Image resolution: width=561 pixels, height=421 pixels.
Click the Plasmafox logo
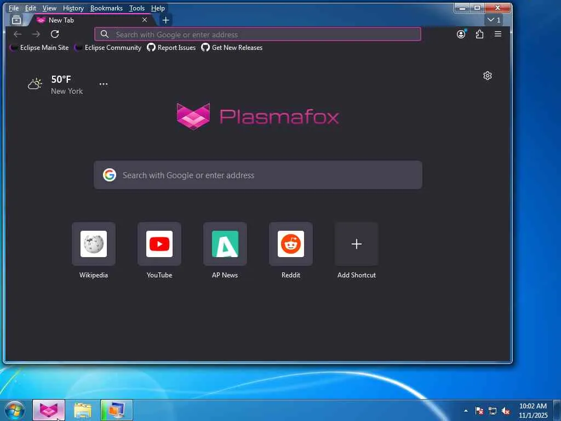[x=257, y=116]
